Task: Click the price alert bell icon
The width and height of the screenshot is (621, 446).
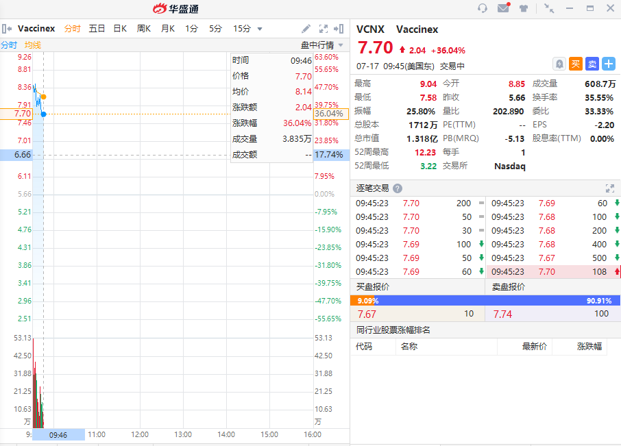Action: [559, 64]
